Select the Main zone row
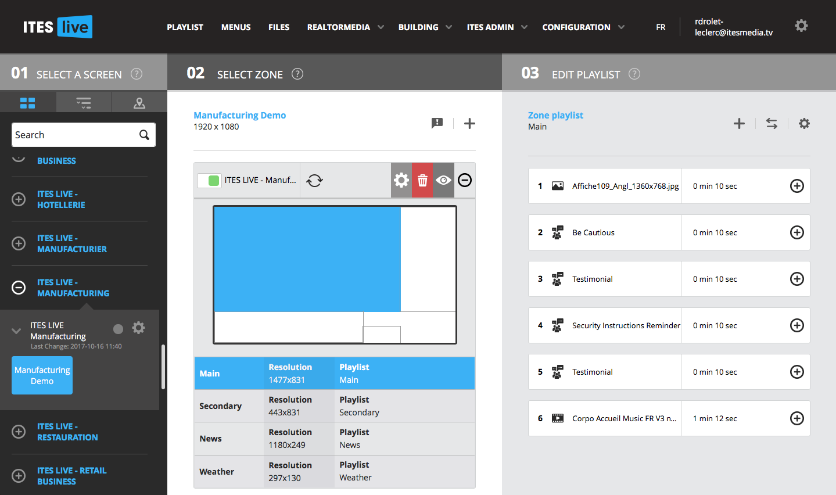 point(335,373)
